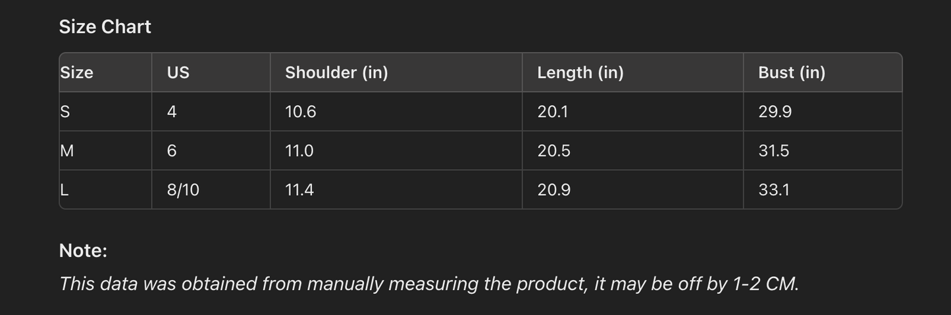
Task: Click the manual measuring disclaimer text
Action: 428,283
